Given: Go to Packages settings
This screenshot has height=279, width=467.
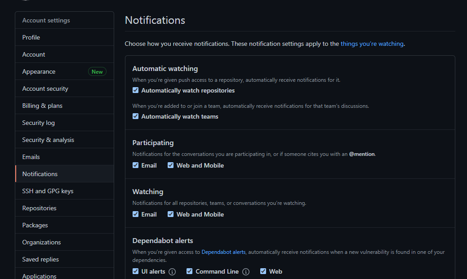Looking at the screenshot, I should click(x=64, y=225).
